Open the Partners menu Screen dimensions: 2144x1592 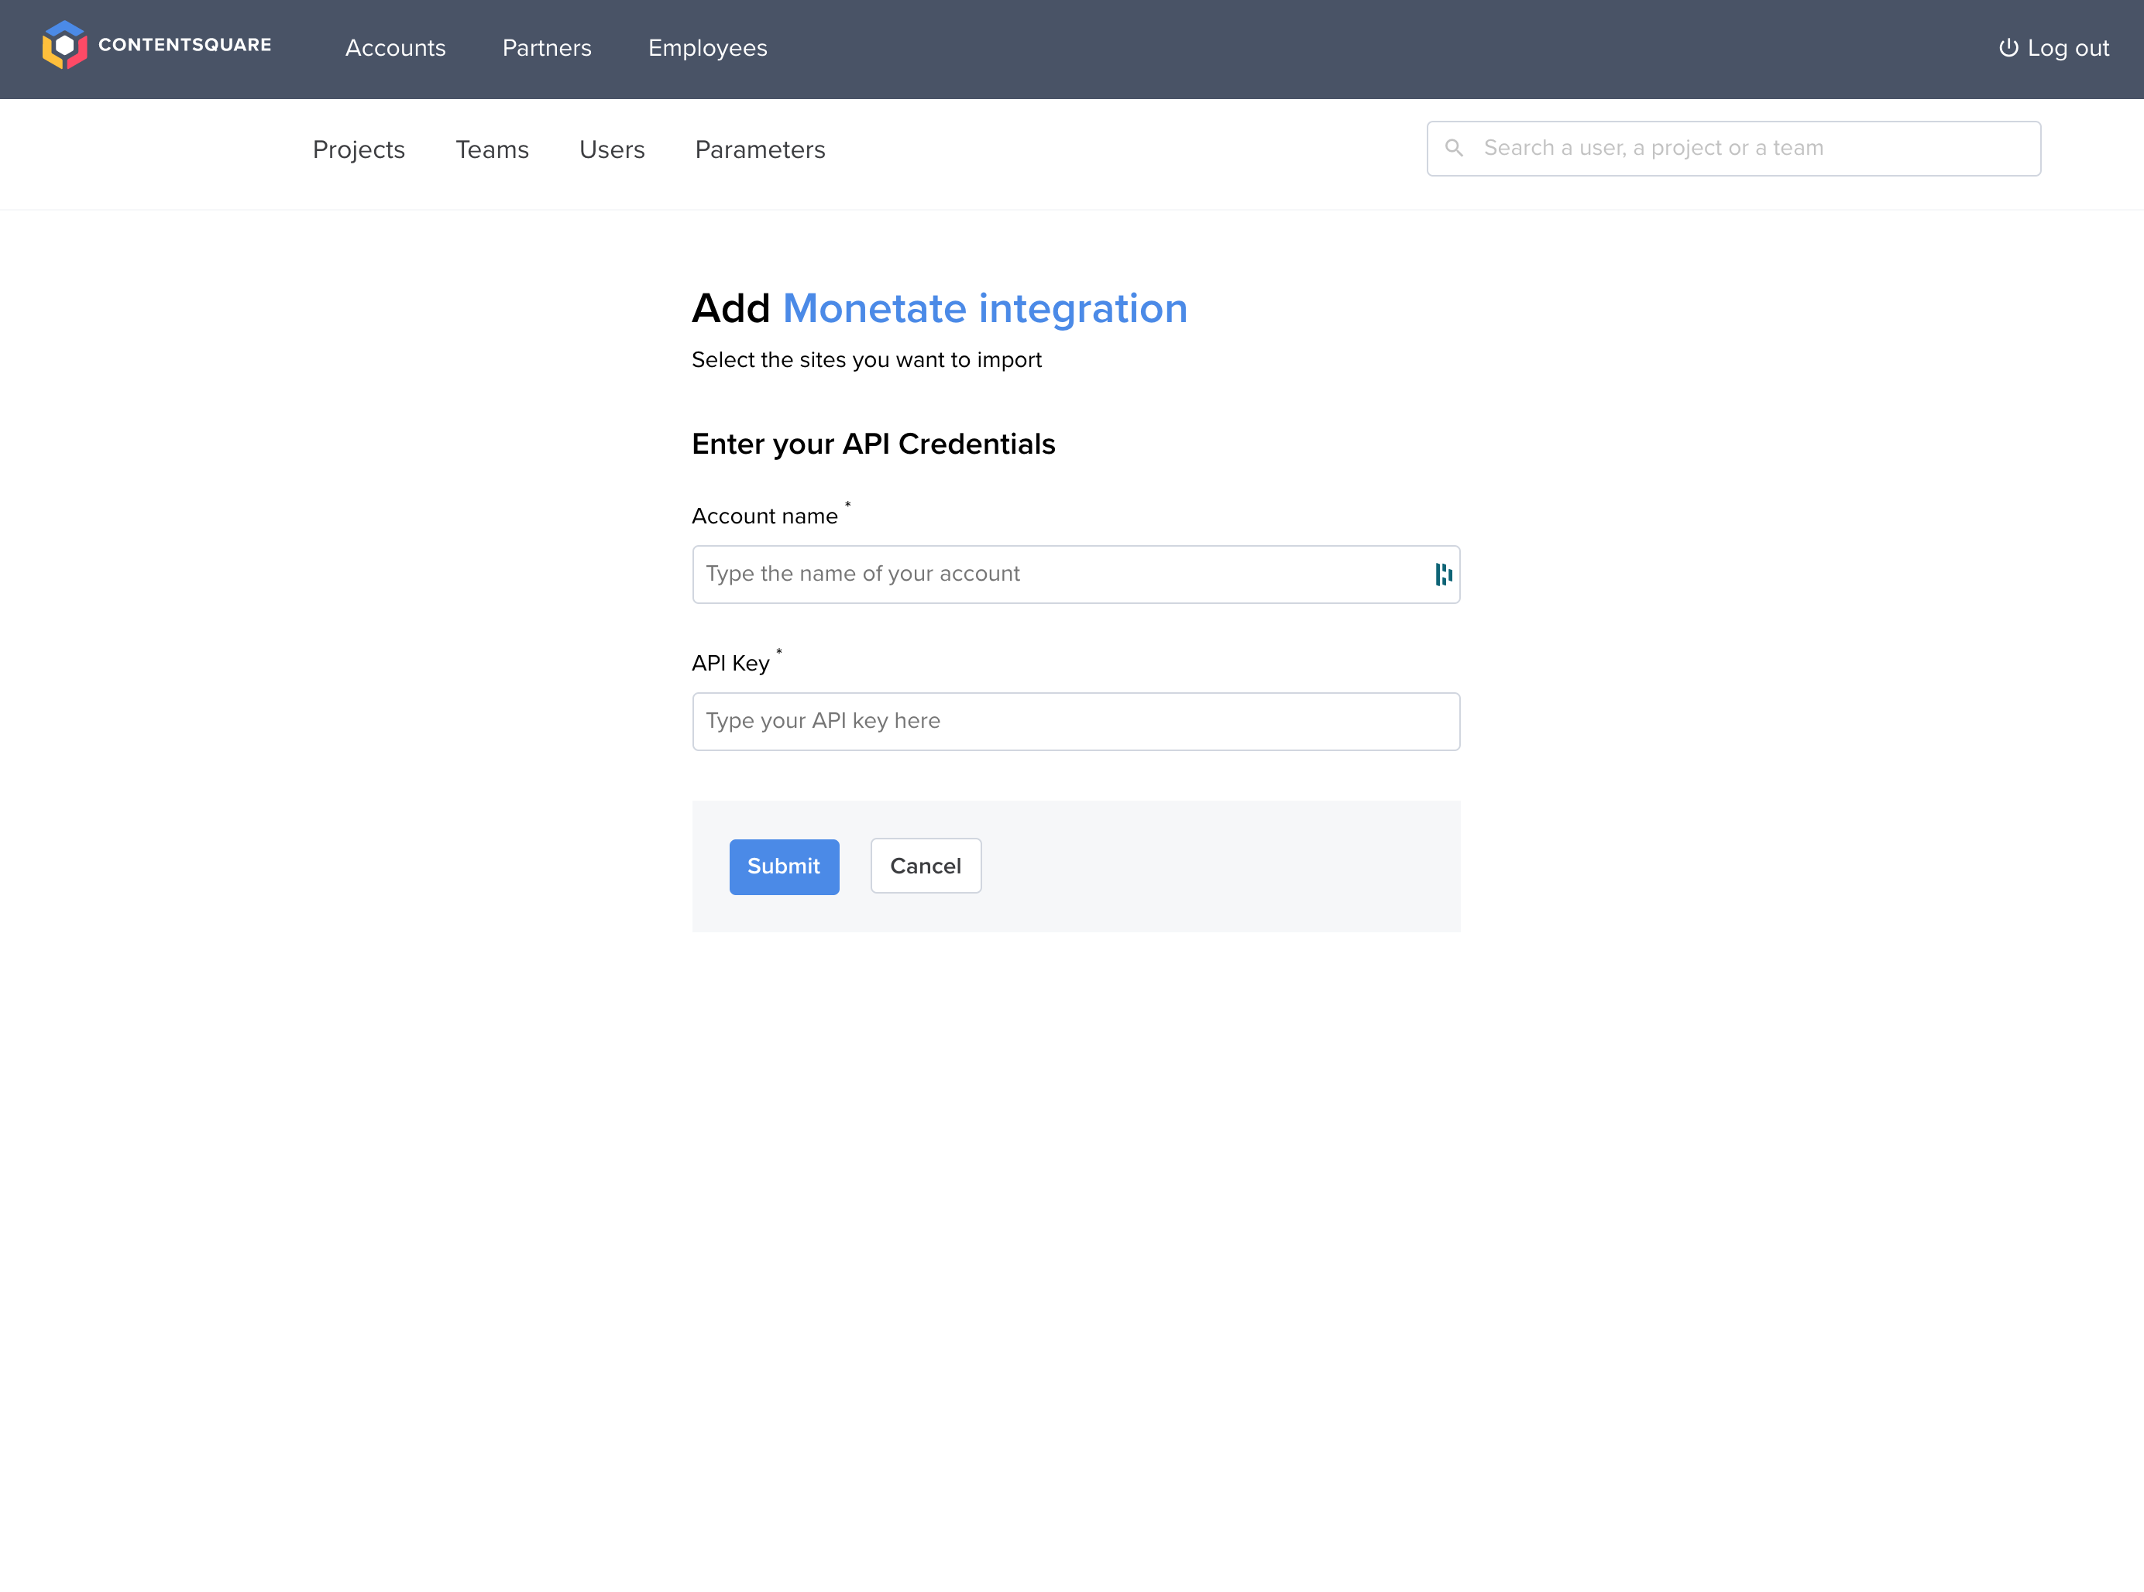point(547,48)
